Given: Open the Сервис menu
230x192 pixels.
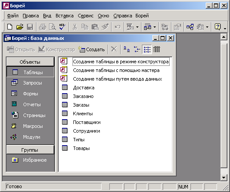Looking at the screenshot, I should tap(85, 16).
